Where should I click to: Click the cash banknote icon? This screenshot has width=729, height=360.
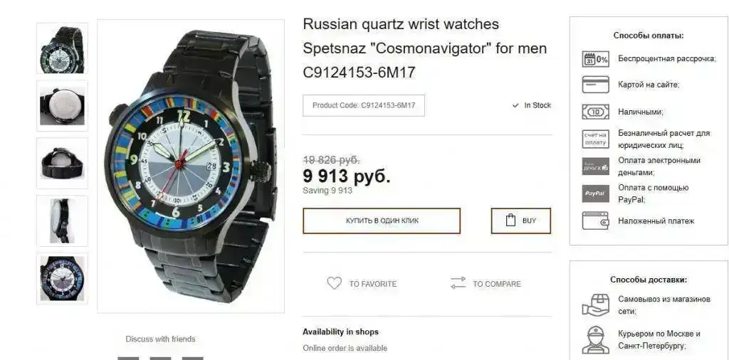click(x=596, y=112)
